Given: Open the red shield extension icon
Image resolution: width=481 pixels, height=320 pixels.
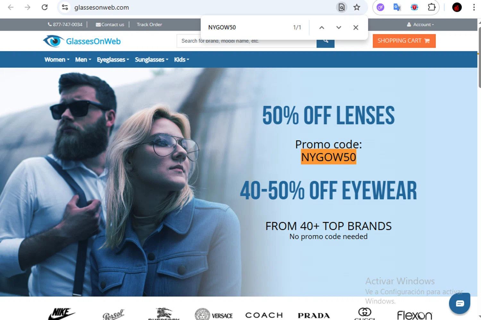Looking at the screenshot, I should click(414, 7).
